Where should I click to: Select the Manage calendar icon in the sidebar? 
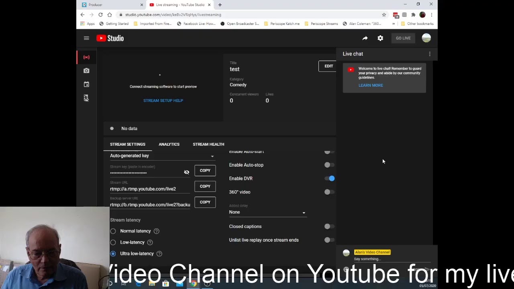[86, 84]
